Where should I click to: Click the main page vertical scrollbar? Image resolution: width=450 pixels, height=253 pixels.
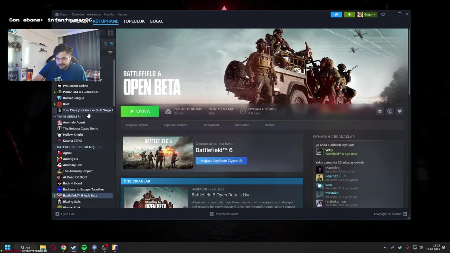(x=409, y=61)
